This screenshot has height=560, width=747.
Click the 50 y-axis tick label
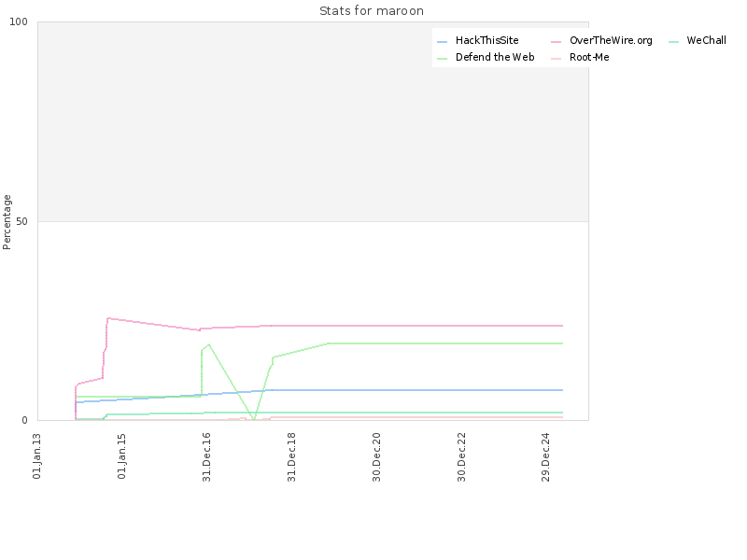(x=21, y=222)
